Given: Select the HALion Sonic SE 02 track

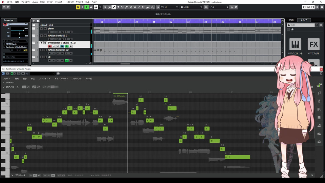Looking at the screenshot, I should point(58,50).
